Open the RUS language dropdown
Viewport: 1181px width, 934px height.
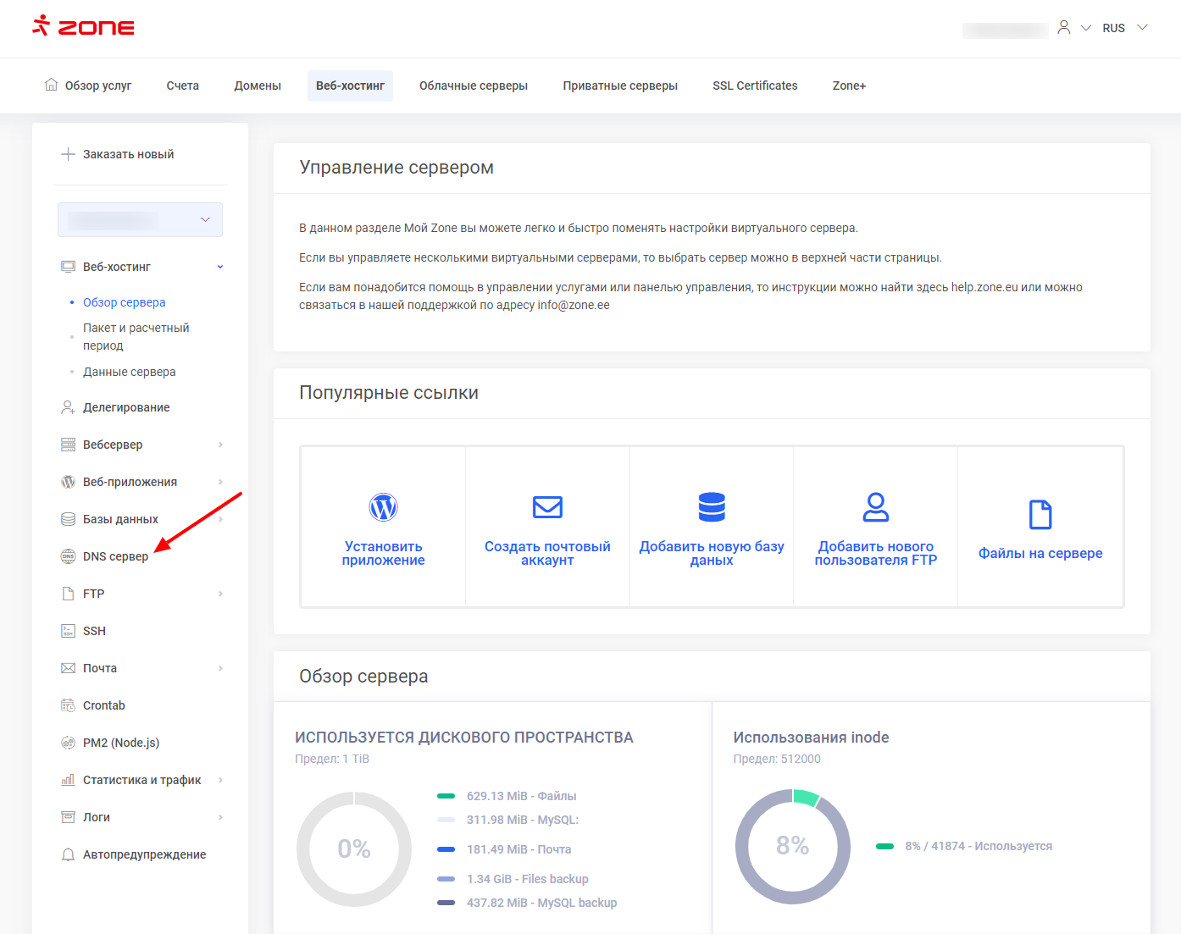click(x=1124, y=28)
